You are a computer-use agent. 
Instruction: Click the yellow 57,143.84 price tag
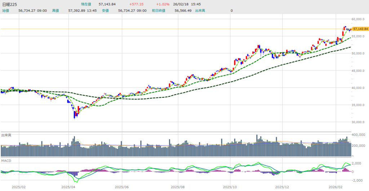point(360,28)
